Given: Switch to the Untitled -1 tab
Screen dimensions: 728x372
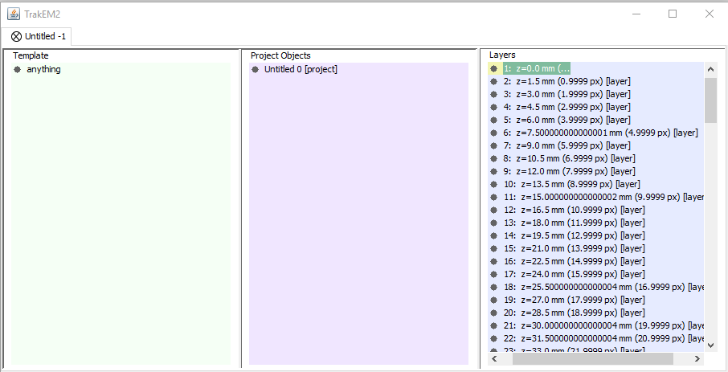Looking at the screenshot, I should (x=44, y=36).
